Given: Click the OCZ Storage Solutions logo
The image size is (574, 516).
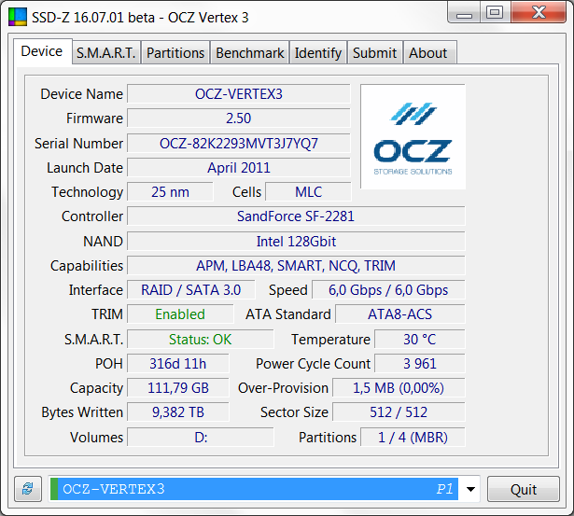Looking at the screenshot, I should click(413, 137).
